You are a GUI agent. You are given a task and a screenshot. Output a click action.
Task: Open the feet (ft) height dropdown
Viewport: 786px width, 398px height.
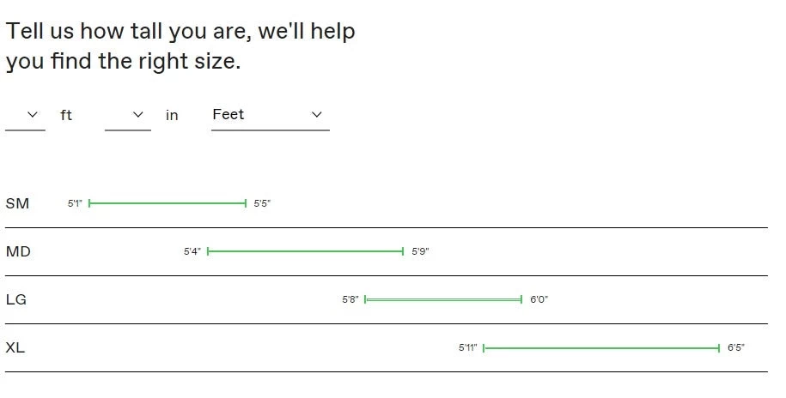[x=26, y=115]
